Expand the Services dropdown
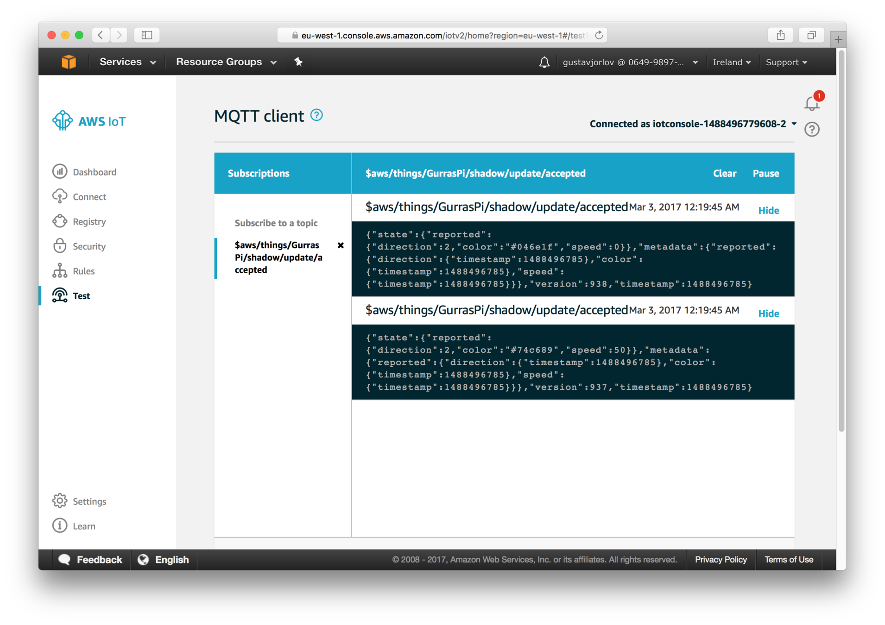Screen dimensions: 885x625 pos(128,62)
